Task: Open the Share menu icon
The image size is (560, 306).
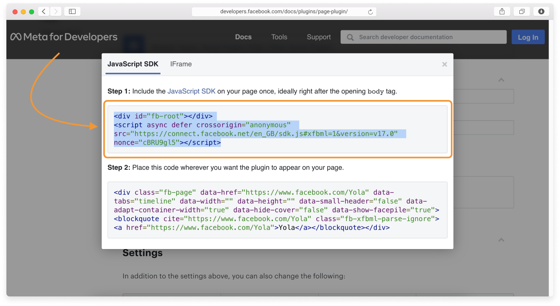Action: coord(501,11)
